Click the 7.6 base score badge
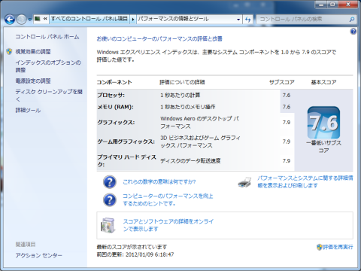Screen dimensions: 361x271 click(x=323, y=123)
